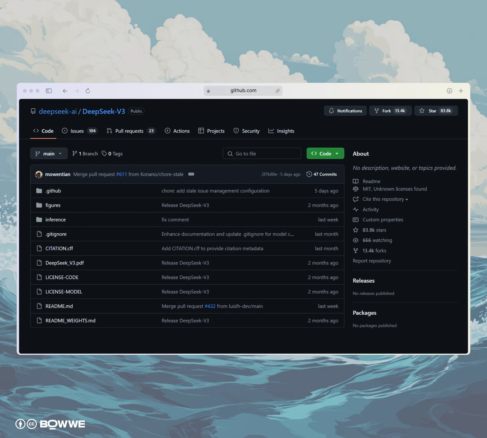Open the figures folder
Viewport: 487px width, 438px height.
point(53,205)
